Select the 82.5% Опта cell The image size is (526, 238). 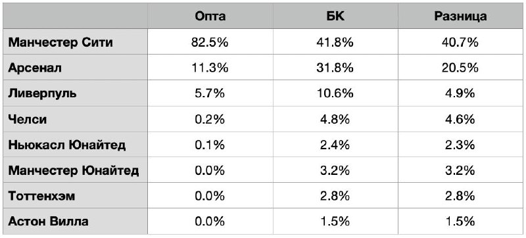tap(210, 41)
